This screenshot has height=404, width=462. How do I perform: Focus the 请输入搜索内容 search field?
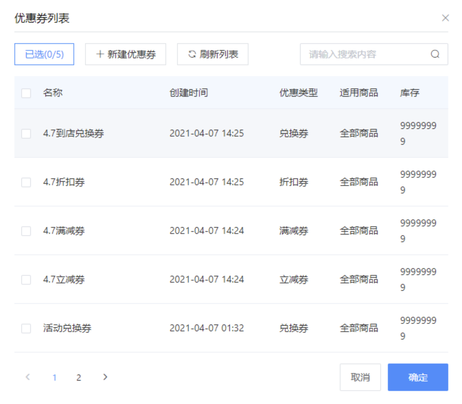tap(364, 54)
